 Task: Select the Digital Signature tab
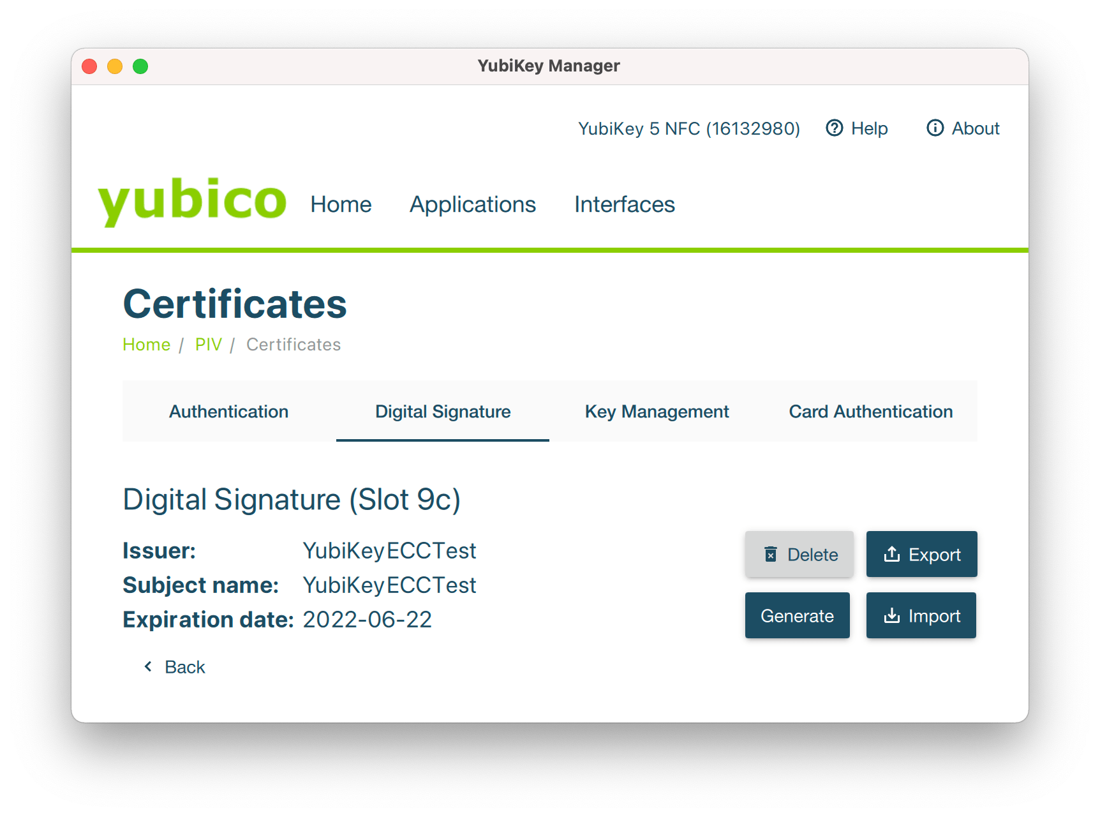(x=442, y=411)
